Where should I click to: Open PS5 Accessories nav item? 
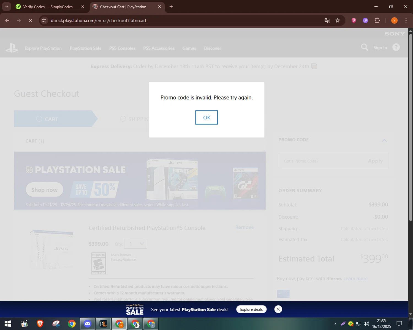159,48
